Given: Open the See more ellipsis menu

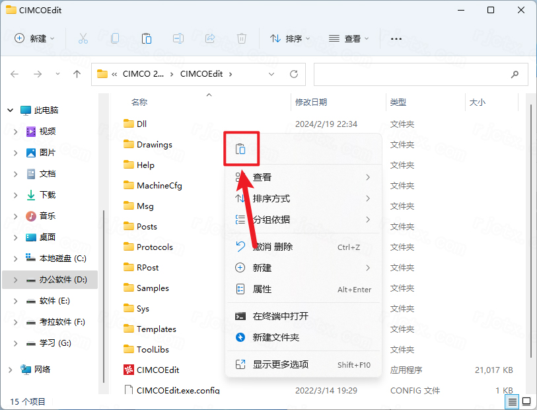Looking at the screenshot, I should point(396,39).
